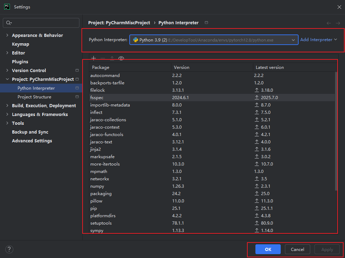This screenshot has height=258, width=345.
Task: Sort by Latest version column header
Action: coord(295,67)
